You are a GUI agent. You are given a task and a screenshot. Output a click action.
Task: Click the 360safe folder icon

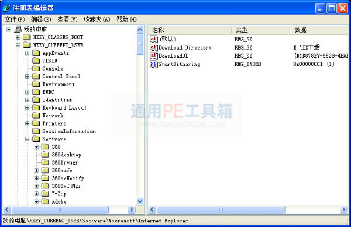click(x=46, y=170)
